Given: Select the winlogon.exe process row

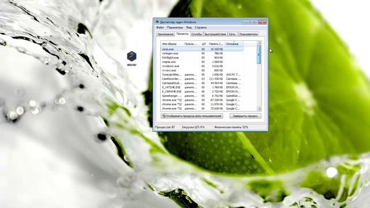Looking at the screenshot, I should [202, 53].
